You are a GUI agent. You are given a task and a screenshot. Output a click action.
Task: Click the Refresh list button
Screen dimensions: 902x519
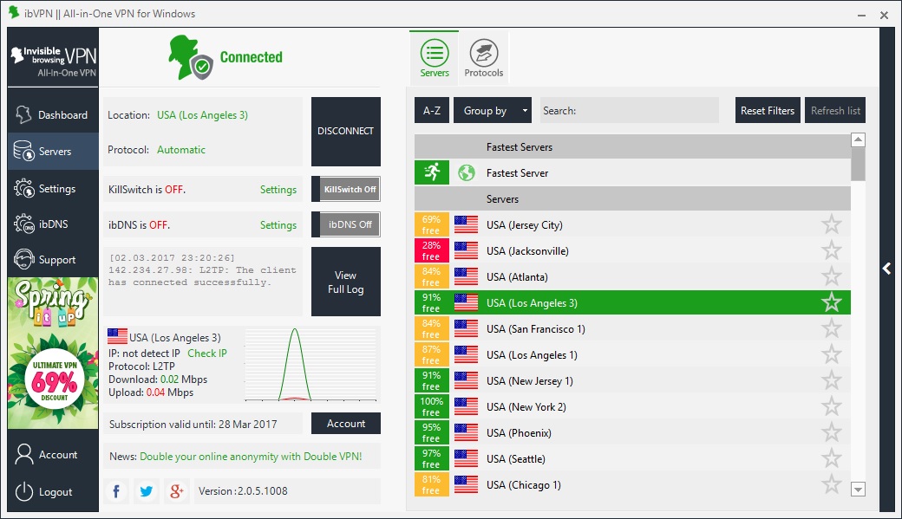[835, 110]
